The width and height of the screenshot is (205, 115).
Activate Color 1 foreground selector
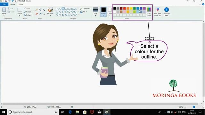pos(103,12)
